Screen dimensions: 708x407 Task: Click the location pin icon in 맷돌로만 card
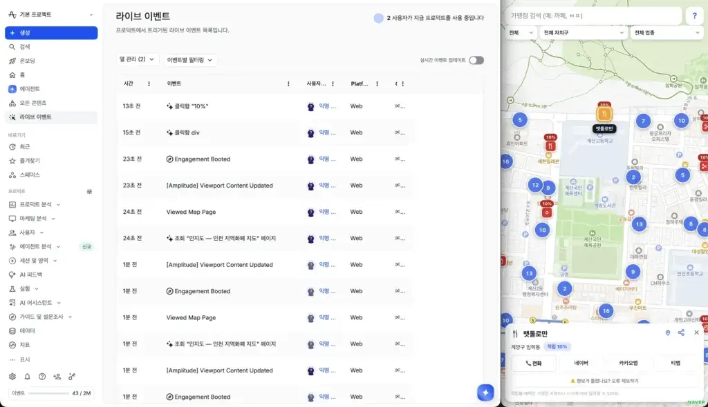click(667, 333)
